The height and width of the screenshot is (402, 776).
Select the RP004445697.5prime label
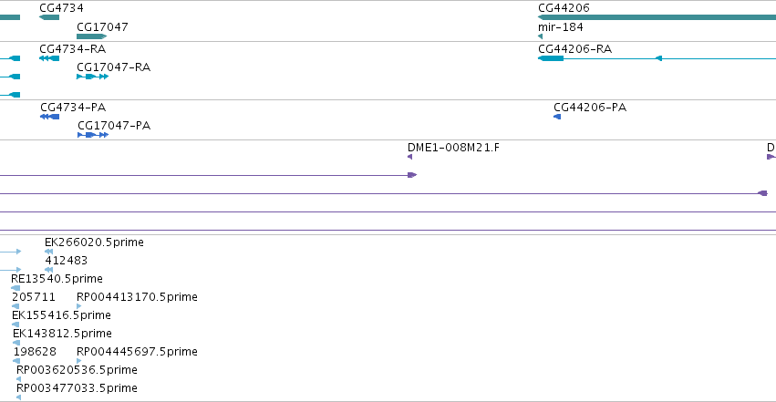137,352
